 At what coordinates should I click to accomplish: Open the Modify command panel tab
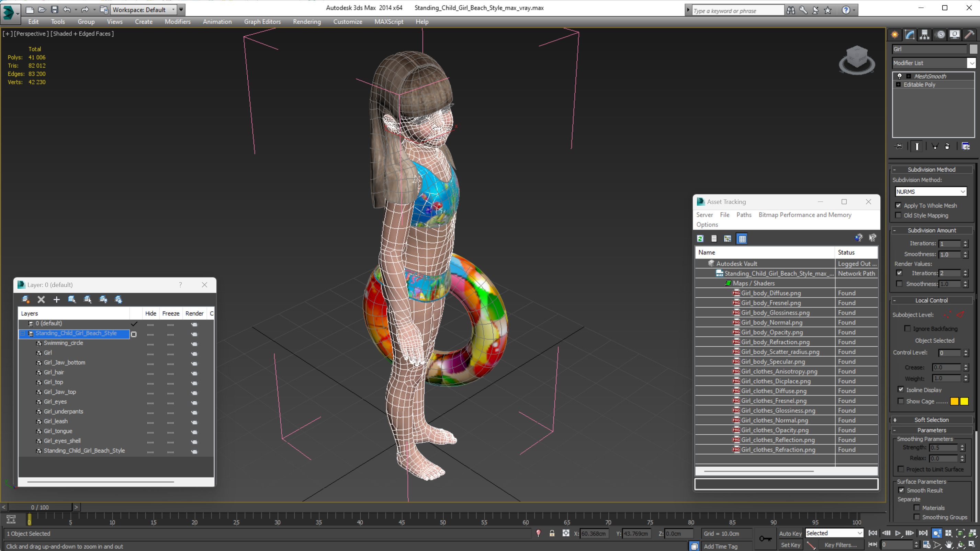[910, 35]
